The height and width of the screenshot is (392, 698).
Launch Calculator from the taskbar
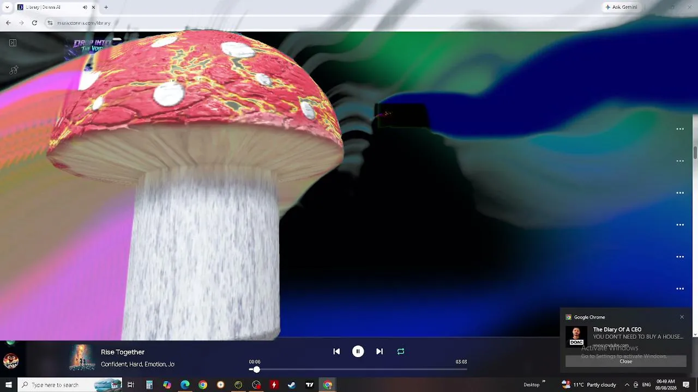pyautogui.click(x=149, y=385)
